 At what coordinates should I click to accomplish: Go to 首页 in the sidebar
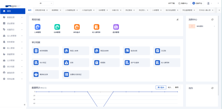pyautogui.click(x=13, y=11)
